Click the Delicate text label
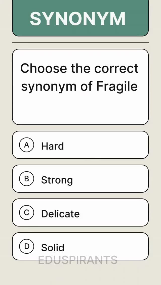The width and height of the screenshot is (161, 285). pyautogui.click(x=60, y=213)
